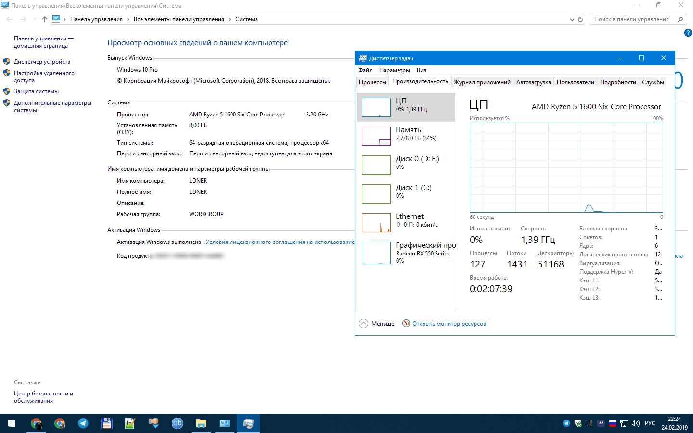Viewport: 693px width, 433px height.
Task: Select the 'Производительность' tab
Action: (x=420, y=81)
